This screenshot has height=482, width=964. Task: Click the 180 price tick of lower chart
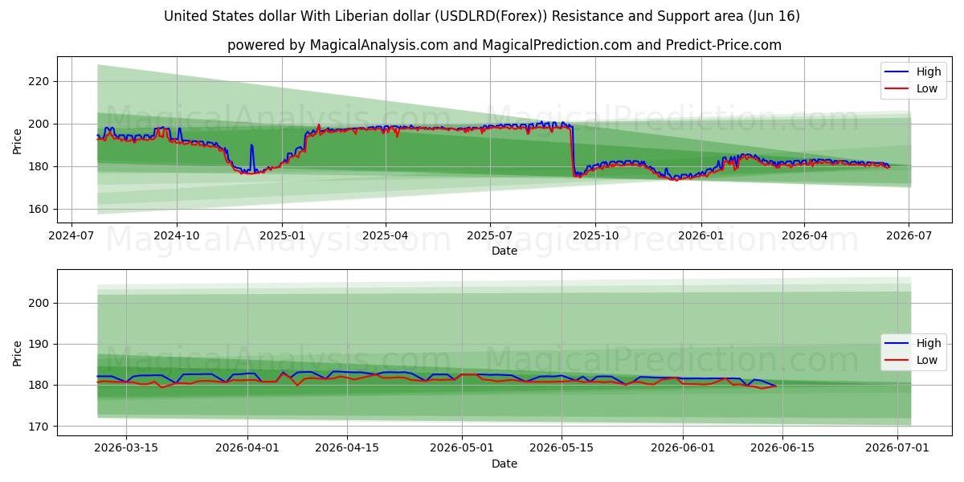40,385
